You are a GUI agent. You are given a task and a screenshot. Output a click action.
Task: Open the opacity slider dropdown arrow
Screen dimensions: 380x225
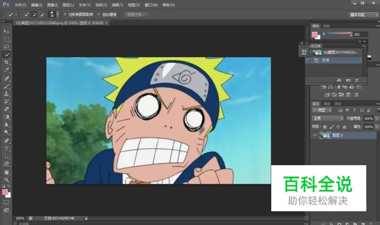377,119
